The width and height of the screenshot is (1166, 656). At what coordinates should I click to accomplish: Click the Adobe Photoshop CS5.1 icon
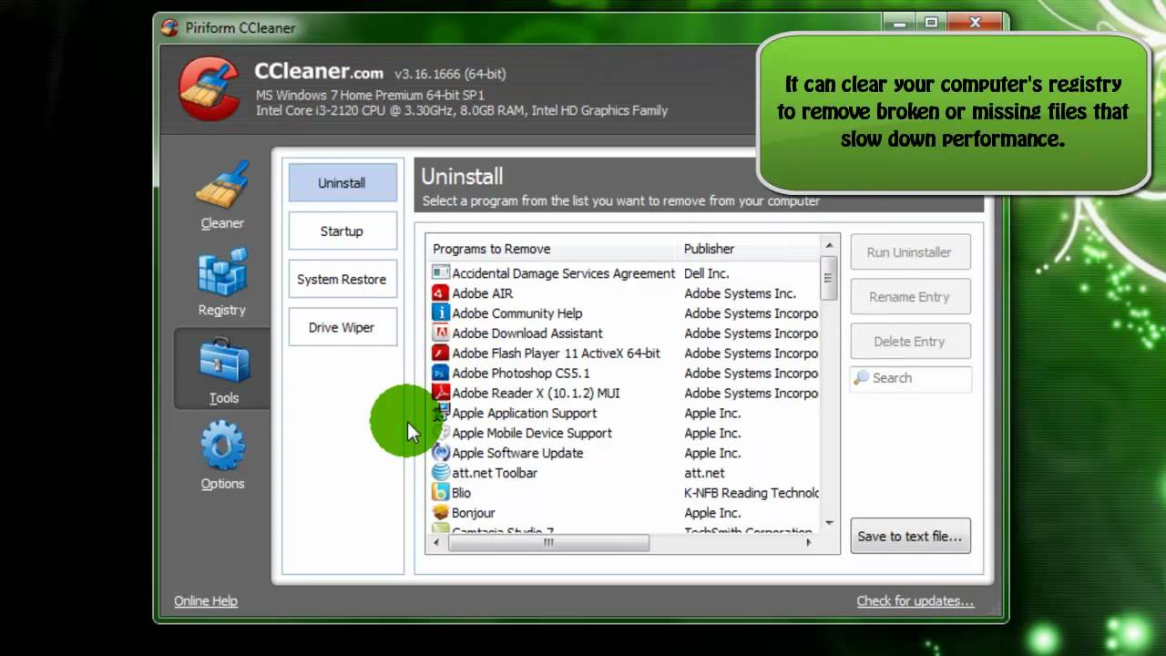441,373
